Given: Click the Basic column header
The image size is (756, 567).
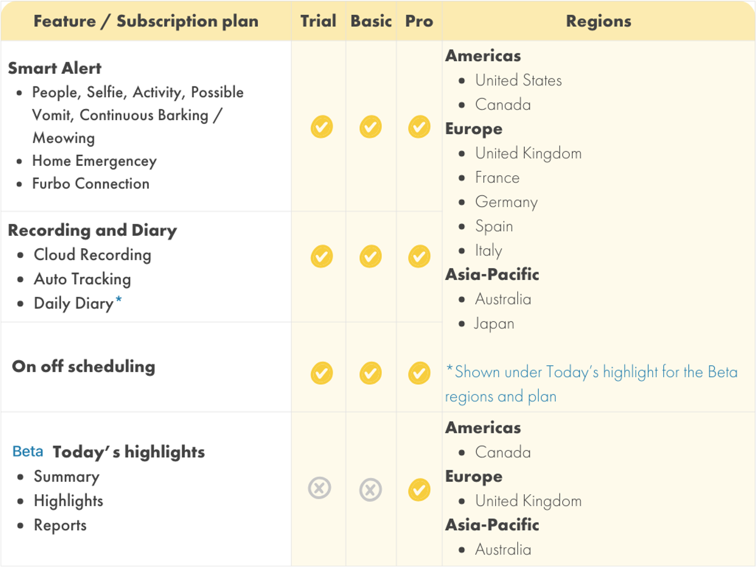Looking at the screenshot, I should [371, 21].
